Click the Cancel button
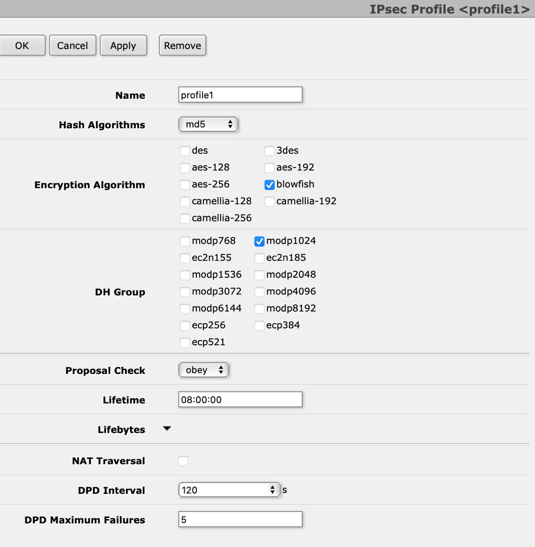The height and width of the screenshot is (547, 535). click(72, 45)
